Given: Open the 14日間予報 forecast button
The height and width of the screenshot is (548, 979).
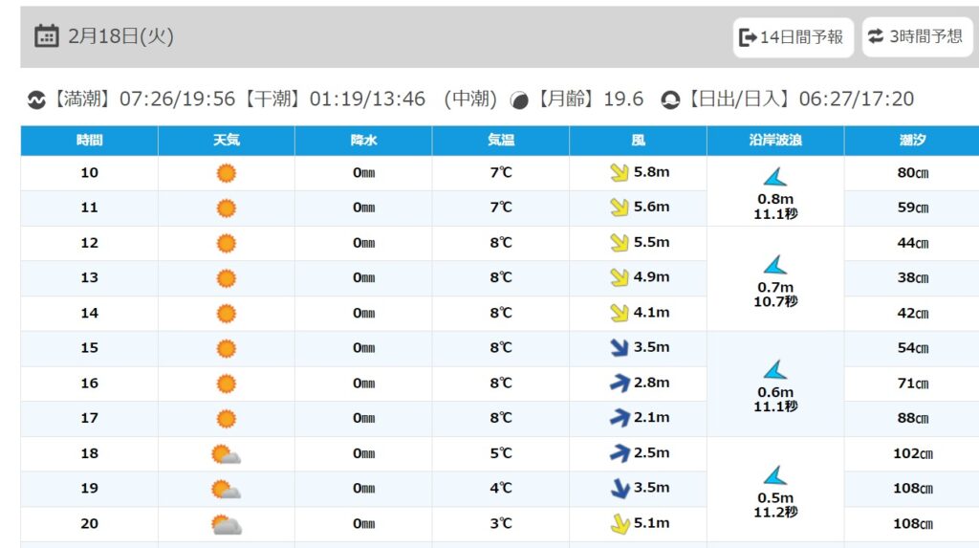Looking at the screenshot, I should coord(793,37).
